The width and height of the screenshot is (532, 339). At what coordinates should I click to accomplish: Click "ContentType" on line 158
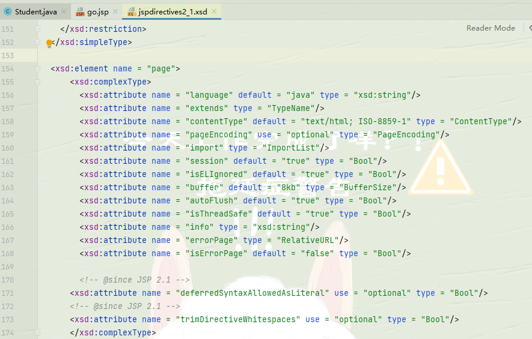(x=481, y=122)
